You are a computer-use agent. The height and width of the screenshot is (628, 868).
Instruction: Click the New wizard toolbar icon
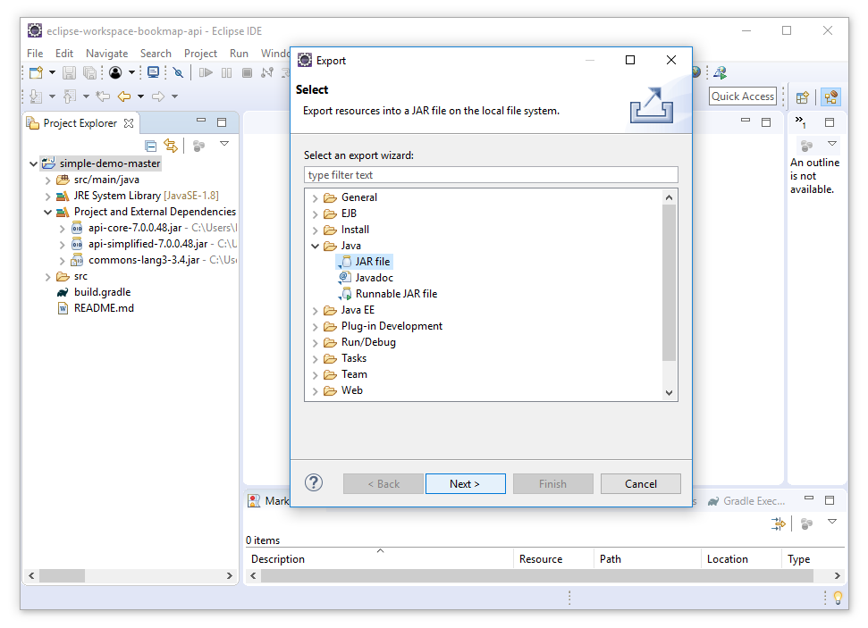coord(36,72)
